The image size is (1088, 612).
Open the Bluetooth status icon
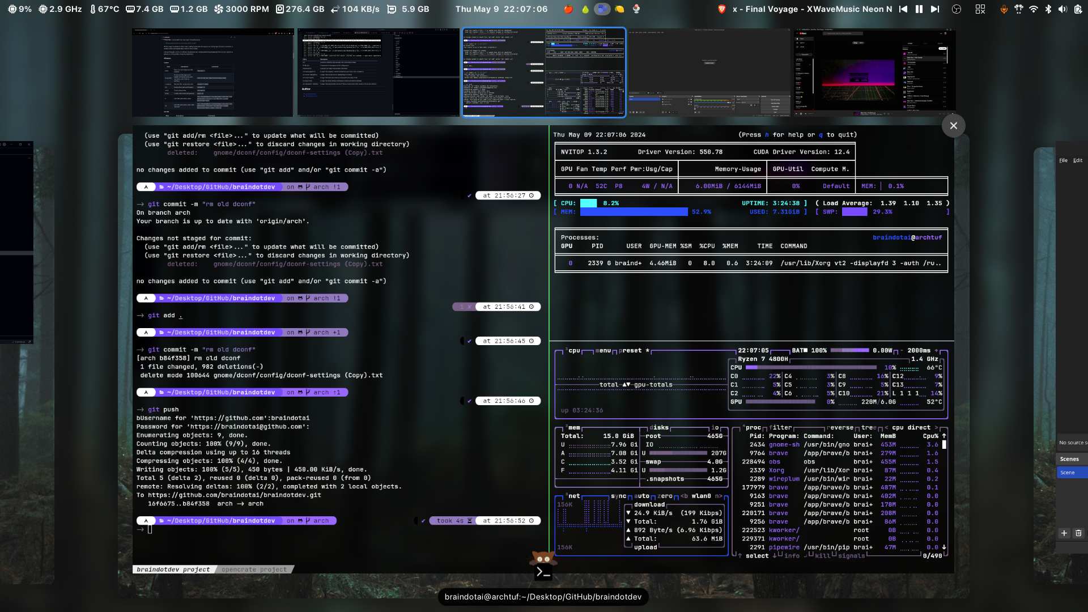click(x=1048, y=9)
